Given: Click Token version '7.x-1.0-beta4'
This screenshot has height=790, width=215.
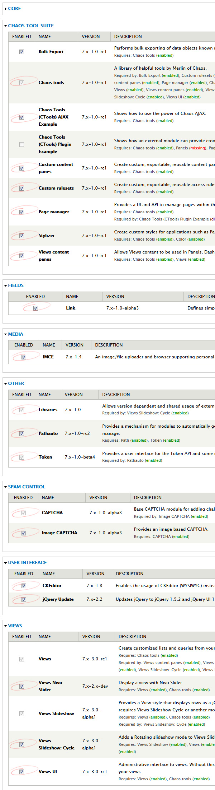Looking at the screenshot, I should (80, 457).
